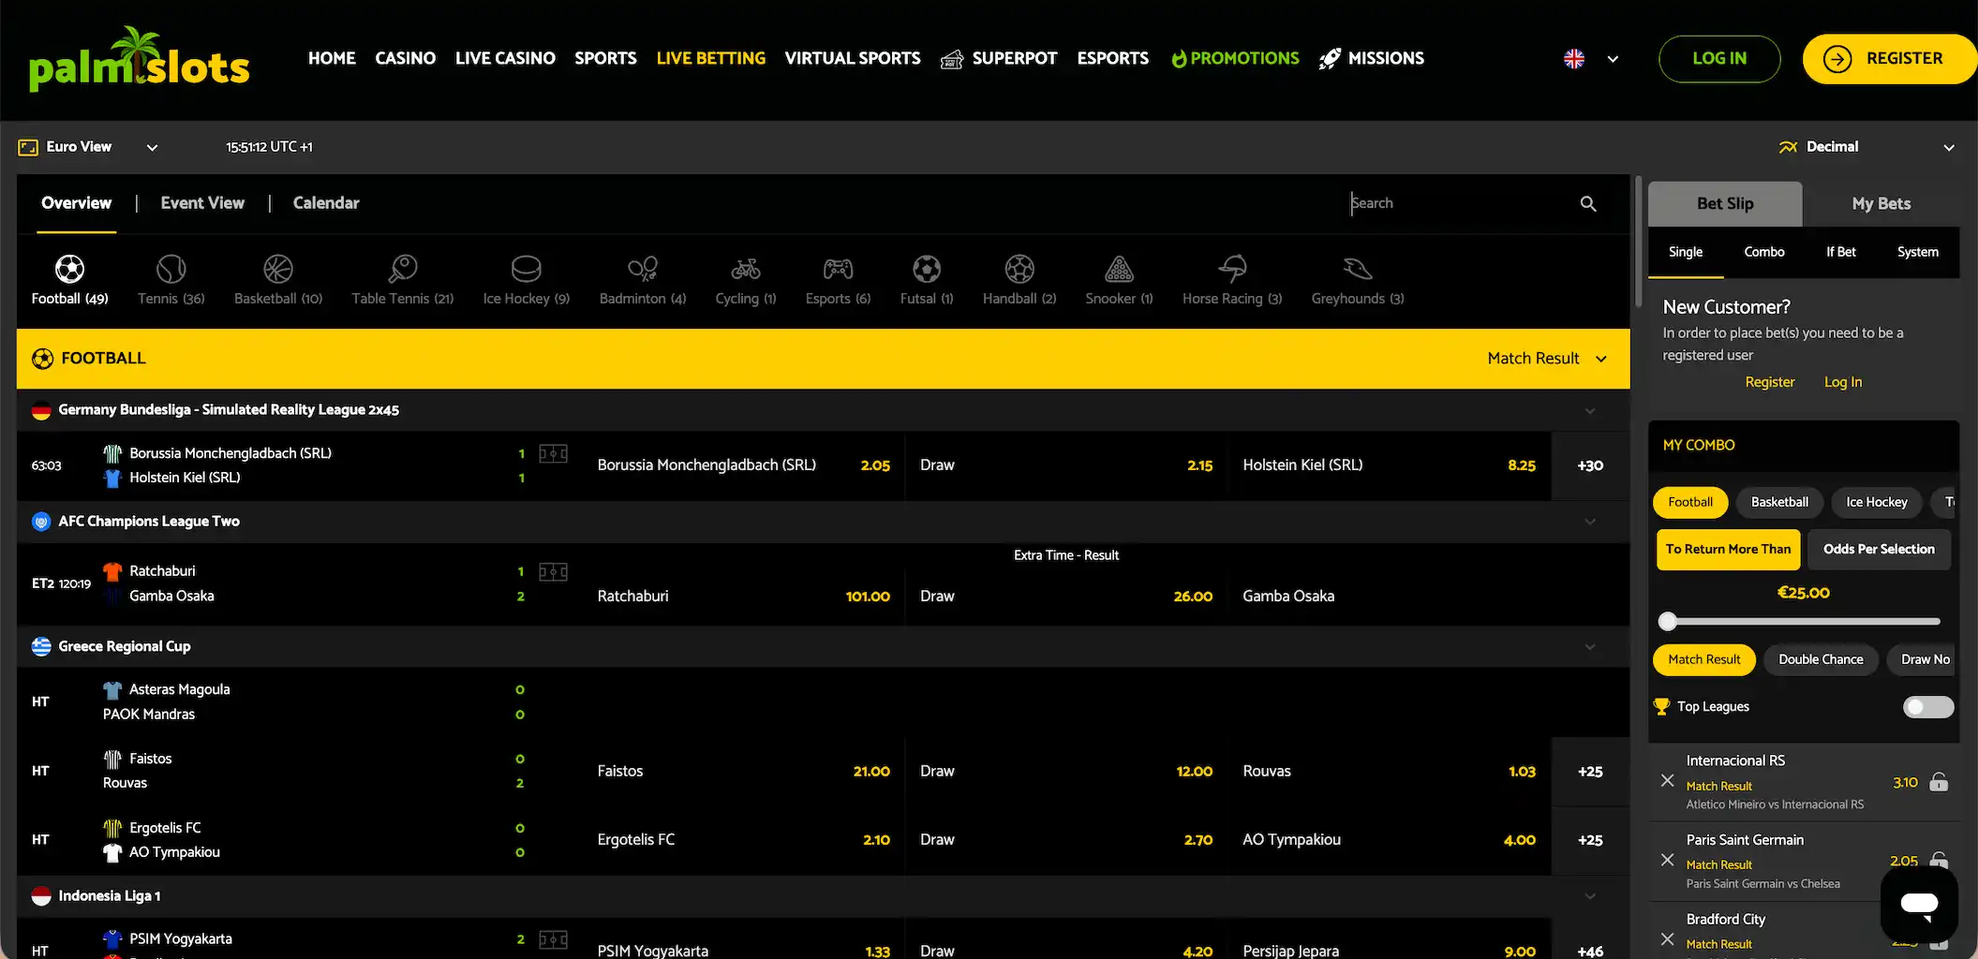Select the Football combo filter chip
The image size is (1978, 959).
point(1689,502)
